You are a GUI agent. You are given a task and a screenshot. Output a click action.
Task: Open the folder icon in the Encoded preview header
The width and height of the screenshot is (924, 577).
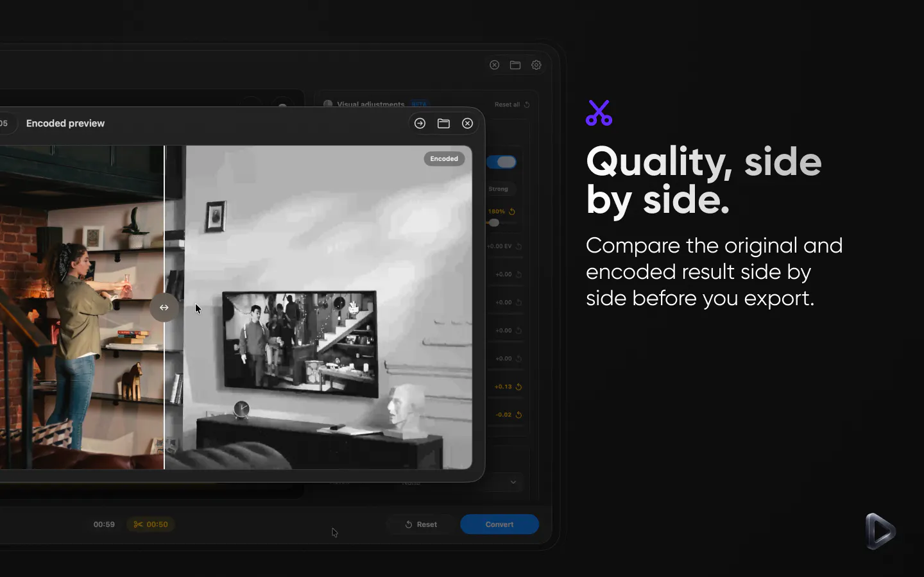tap(443, 123)
